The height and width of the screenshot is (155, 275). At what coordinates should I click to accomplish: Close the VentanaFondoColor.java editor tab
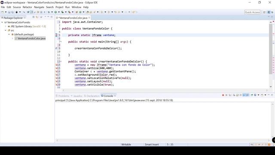tap(89, 18)
